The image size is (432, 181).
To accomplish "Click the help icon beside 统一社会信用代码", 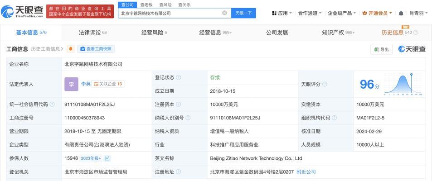I will (x=52, y=105).
